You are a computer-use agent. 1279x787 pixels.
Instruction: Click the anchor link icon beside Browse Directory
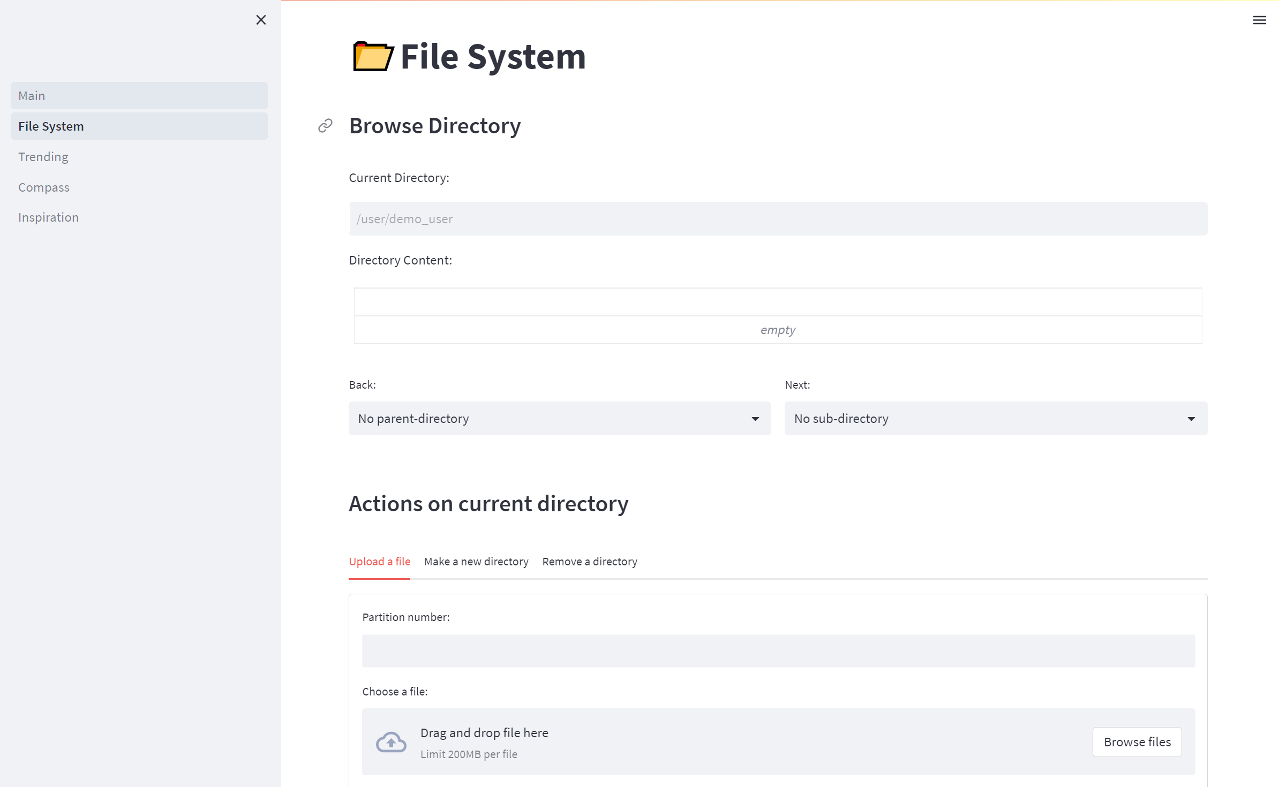point(325,126)
